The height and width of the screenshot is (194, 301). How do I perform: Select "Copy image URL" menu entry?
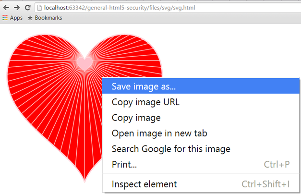tap(145, 102)
